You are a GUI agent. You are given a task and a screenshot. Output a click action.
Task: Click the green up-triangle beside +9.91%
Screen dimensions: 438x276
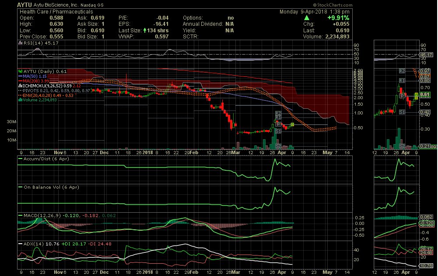(x=306, y=18)
